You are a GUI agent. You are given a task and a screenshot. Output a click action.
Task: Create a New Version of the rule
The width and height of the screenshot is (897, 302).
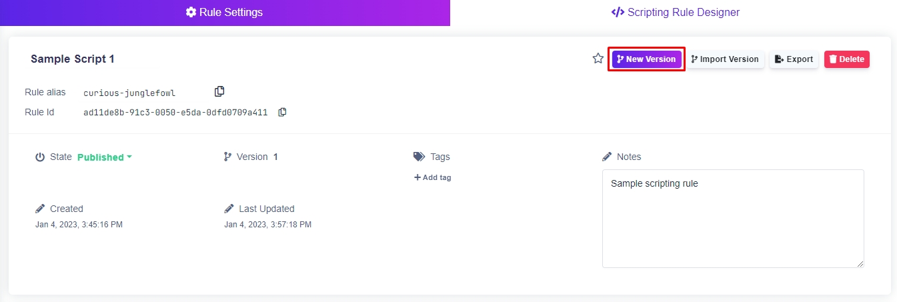click(x=647, y=59)
